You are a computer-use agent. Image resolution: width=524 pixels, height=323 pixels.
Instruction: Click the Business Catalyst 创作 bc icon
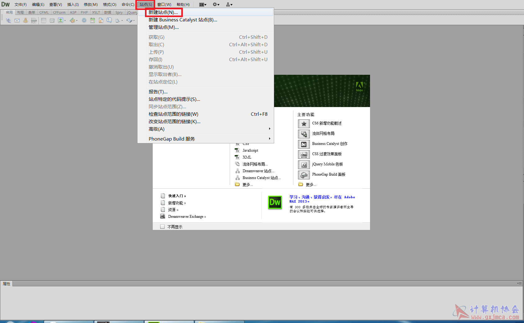[304, 144]
